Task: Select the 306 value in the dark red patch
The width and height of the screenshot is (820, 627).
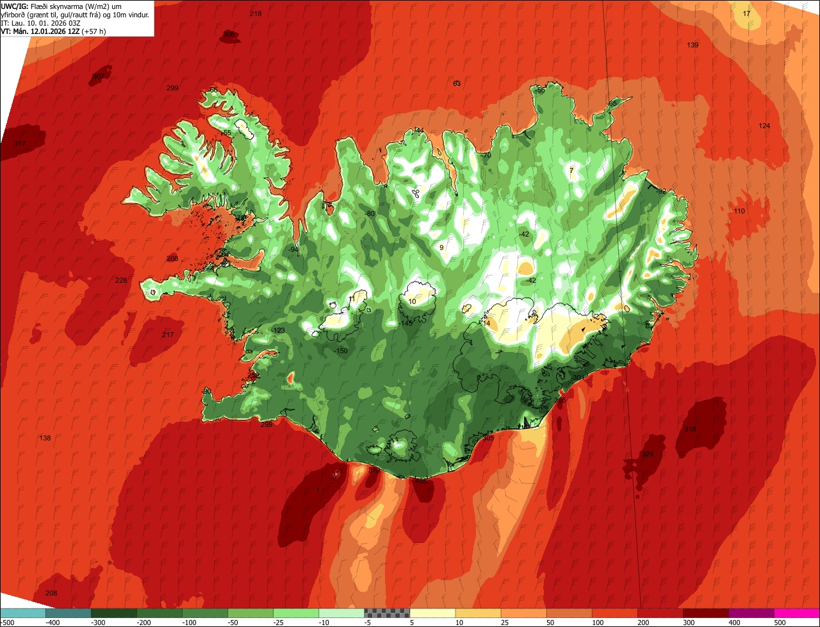Action: [229, 34]
